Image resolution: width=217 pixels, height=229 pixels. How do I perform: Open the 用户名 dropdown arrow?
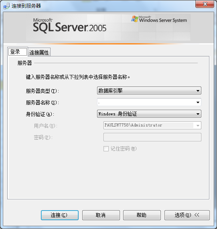tap(198, 125)
